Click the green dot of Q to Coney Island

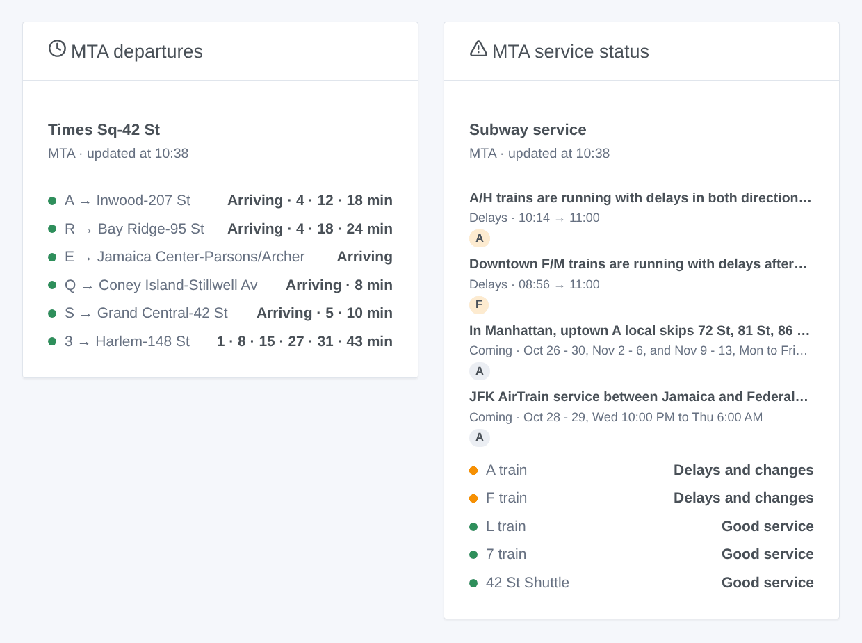pyautogui.click(x=52, y=285)
